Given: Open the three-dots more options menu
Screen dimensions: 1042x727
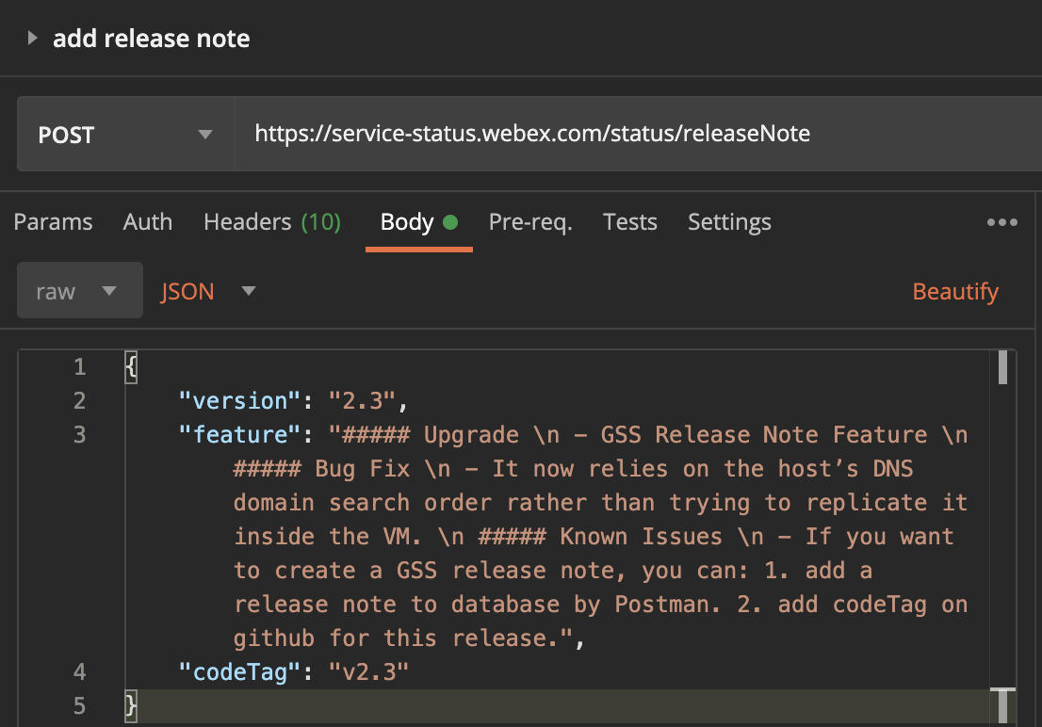Looking at the screenshot, I should pos(1002,222).
